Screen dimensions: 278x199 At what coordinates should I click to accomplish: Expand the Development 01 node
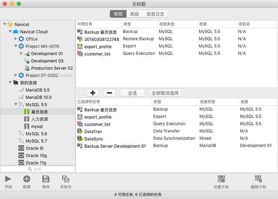pos(21,53)
